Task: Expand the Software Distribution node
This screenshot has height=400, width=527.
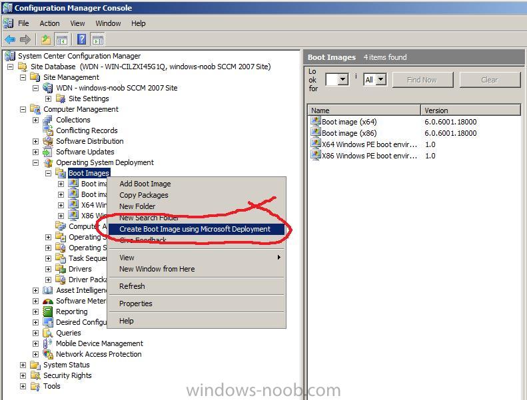Action: click(35, 141)
